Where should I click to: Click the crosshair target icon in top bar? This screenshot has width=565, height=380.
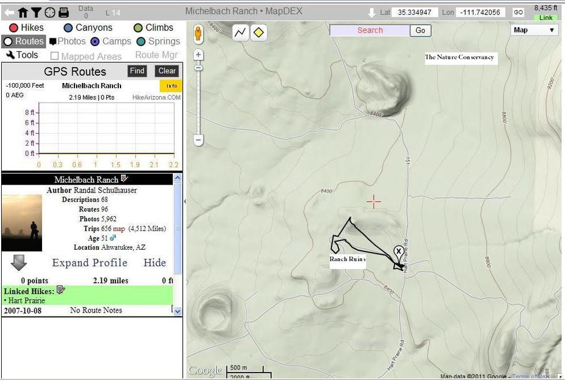50,13
